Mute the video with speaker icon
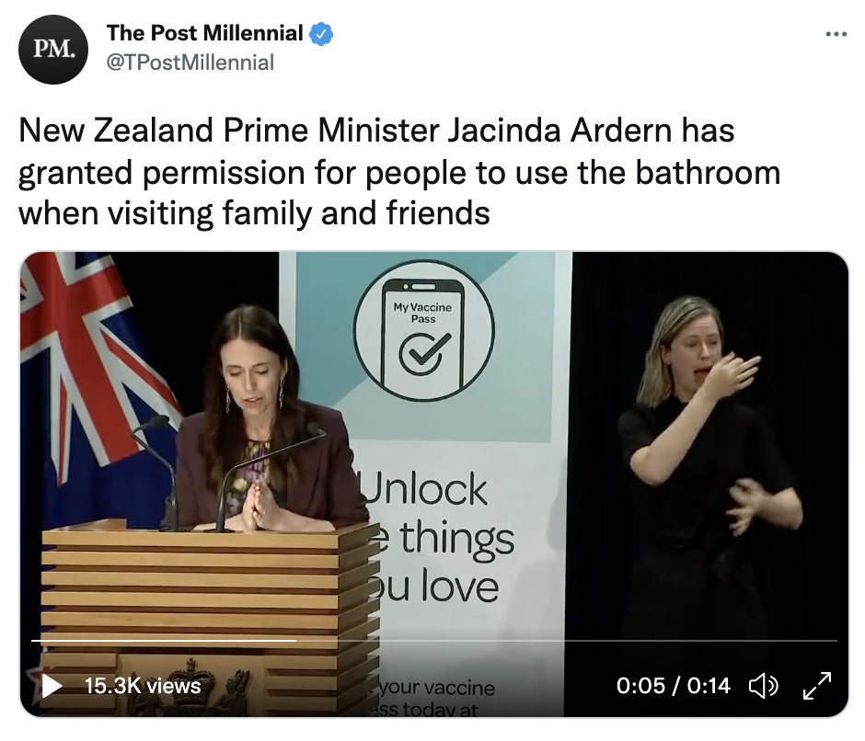 click(763, 686)
